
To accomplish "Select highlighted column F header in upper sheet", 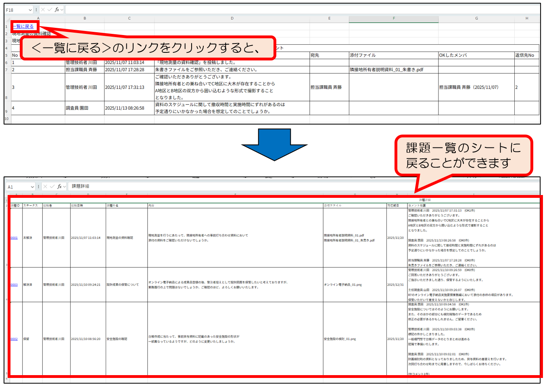I will click(394, 19).
